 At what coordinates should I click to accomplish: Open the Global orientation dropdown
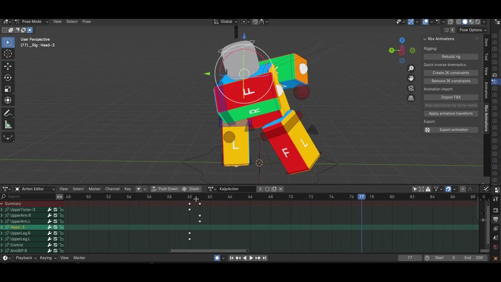coord(226,22)
